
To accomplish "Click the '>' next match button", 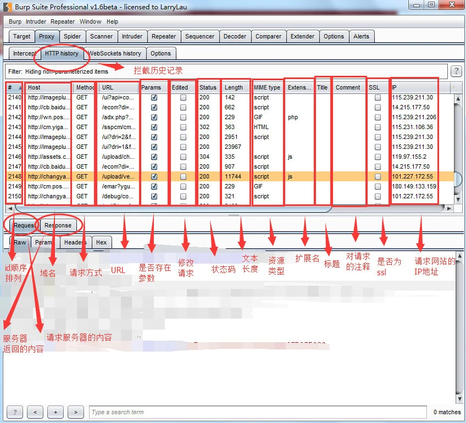I will tap(75, 412).
